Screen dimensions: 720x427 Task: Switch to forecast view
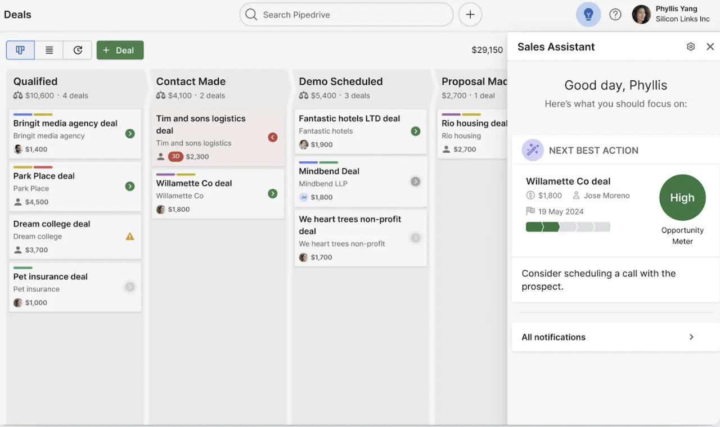coord(78,50)
